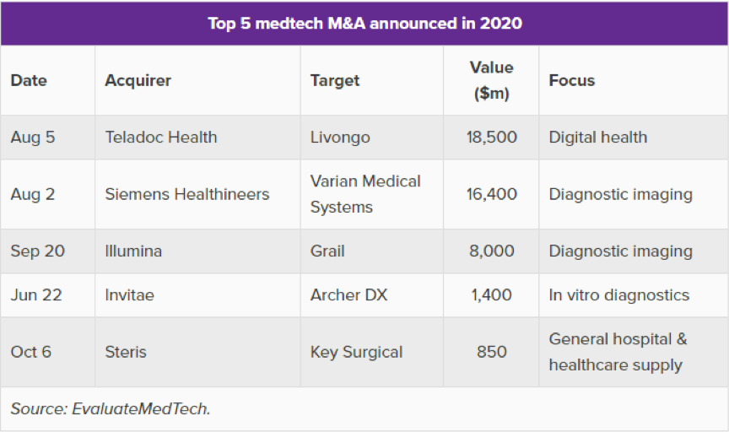729x432 pixels.
Task: Select the Acquirer column header
Action: point(138,81)
